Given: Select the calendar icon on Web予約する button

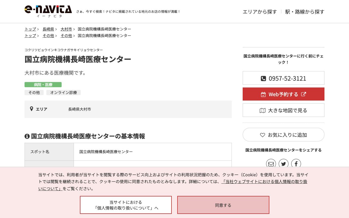Looking at the screenshot, I should point(263,94).
